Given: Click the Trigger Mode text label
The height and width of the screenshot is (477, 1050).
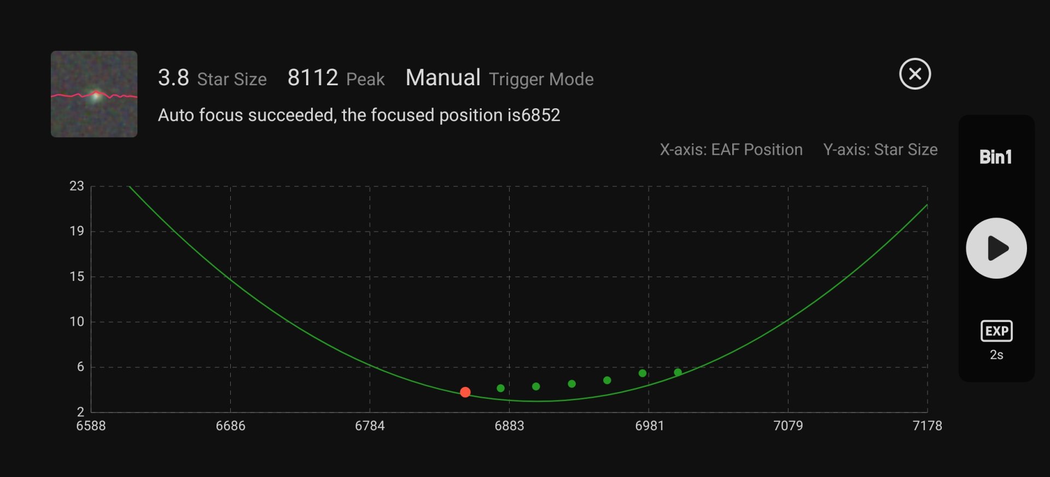Looking at the screenshot, I should 541,79.
